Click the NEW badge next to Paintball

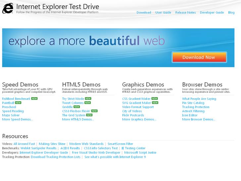[18, 103]
